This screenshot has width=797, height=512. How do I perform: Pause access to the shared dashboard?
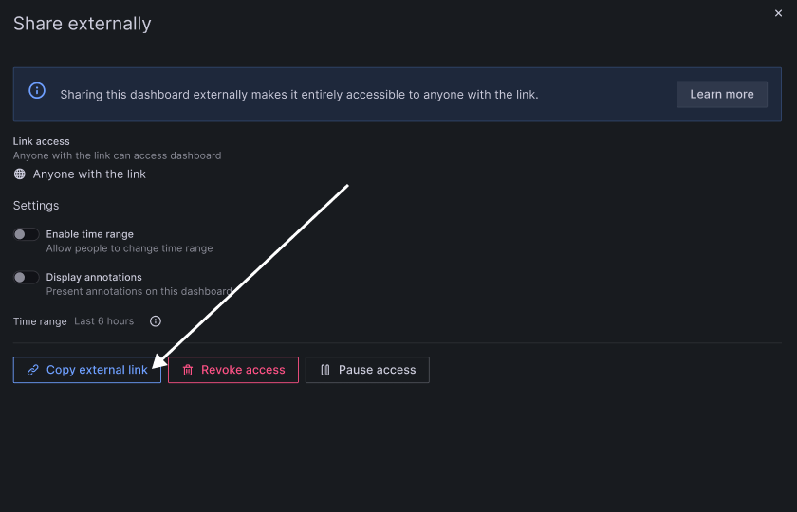(x=367, y=370)
